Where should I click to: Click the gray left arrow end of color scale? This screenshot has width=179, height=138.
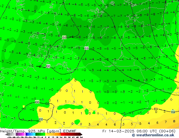pos(6,134)
